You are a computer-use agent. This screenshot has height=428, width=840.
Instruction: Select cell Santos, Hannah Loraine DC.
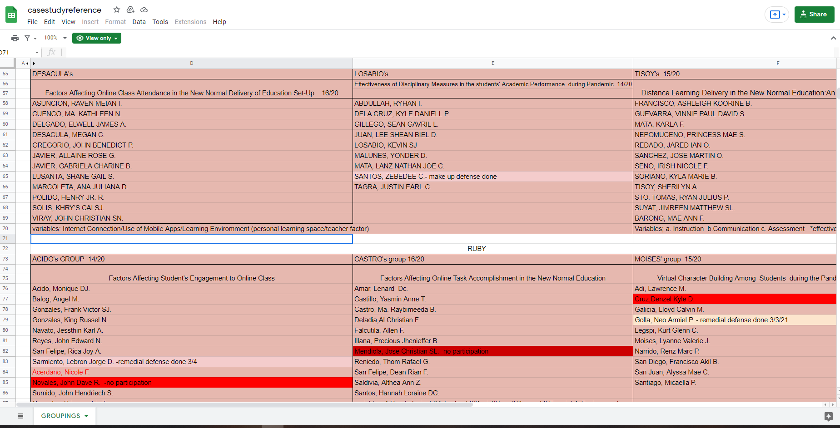[x=493, y=393]
